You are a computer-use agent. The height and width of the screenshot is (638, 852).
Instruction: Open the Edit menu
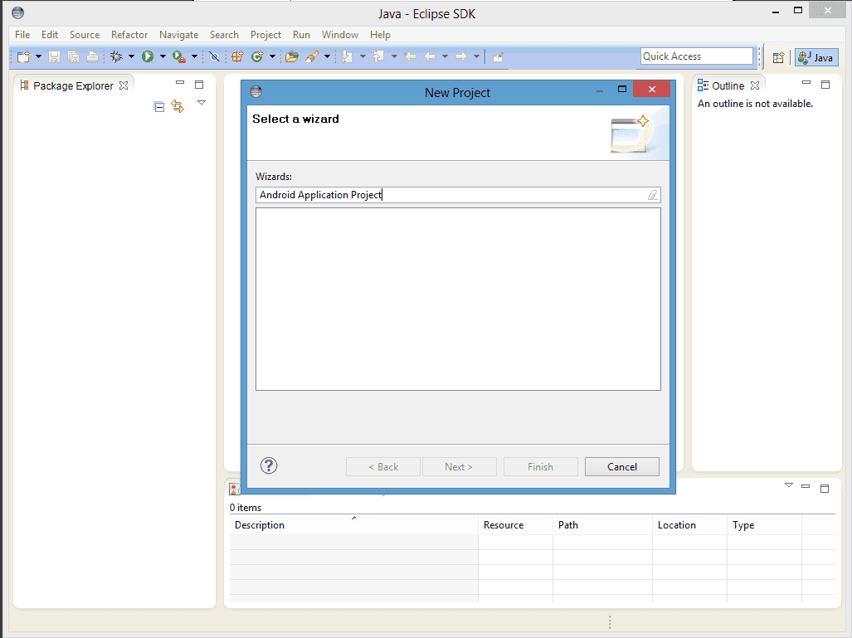click(x=50, y=35)
